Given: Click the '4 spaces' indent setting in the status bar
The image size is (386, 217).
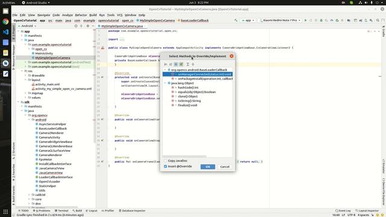Looking at the screenshot, I should point(363,215).
